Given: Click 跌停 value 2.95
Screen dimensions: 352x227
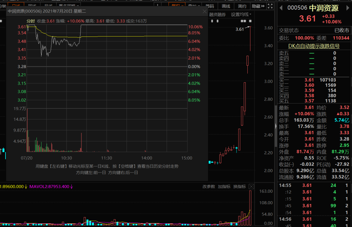Looking at the screenshot, I should 345,145.
